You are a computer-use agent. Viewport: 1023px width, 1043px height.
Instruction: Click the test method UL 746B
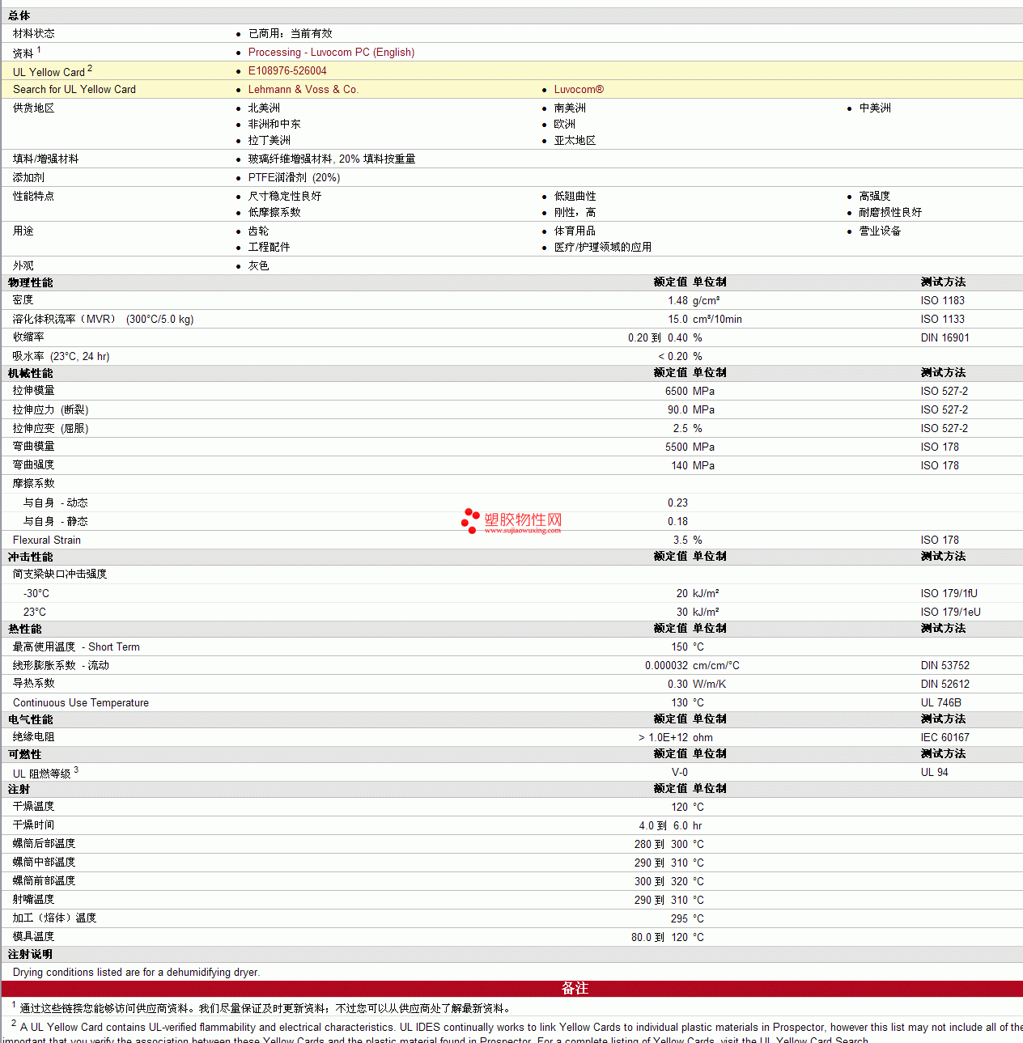tap(941, 702)
